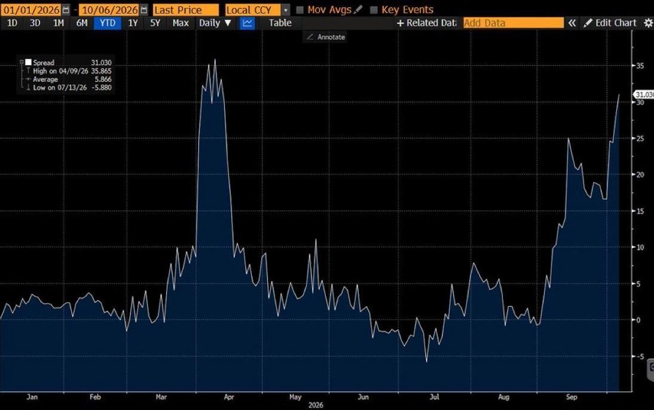Expand the Local CCY dropdown arrow
Image resolution: width=654 pixels, height=410 pixels.
tap(286, 10)
